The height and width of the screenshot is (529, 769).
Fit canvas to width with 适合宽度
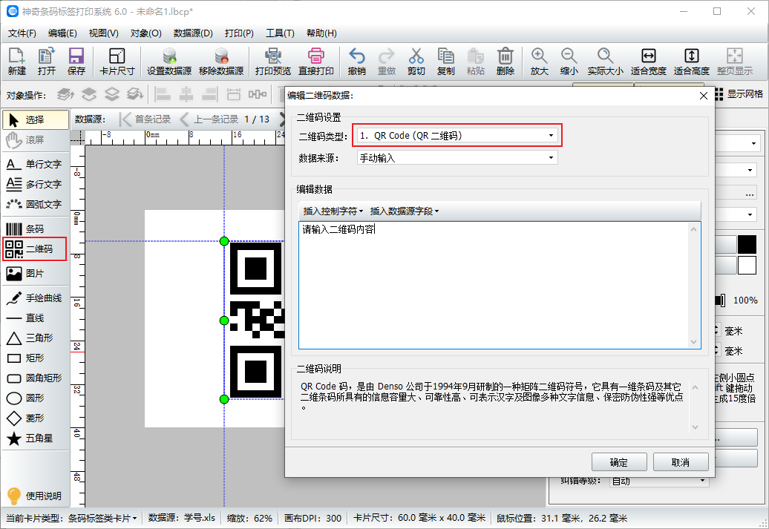tap(648, 62)
